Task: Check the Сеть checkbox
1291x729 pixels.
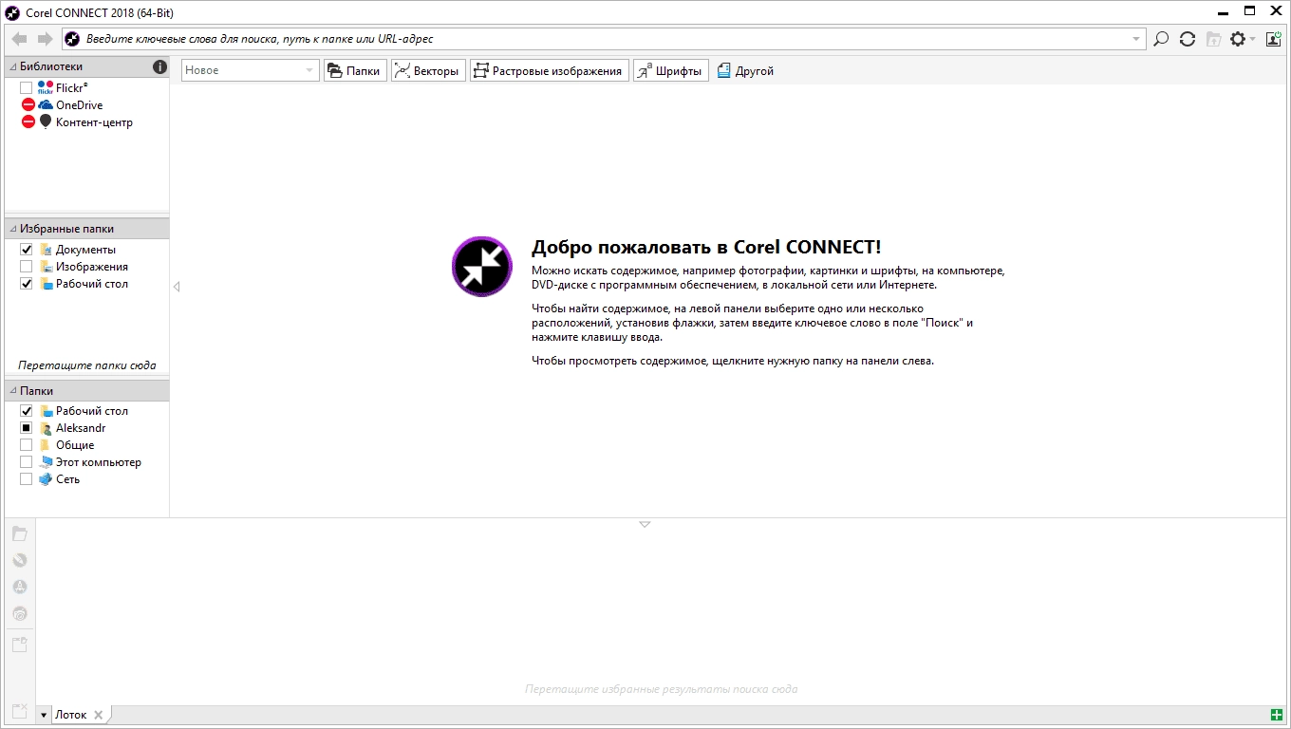Action: click(x=26, y=478)
